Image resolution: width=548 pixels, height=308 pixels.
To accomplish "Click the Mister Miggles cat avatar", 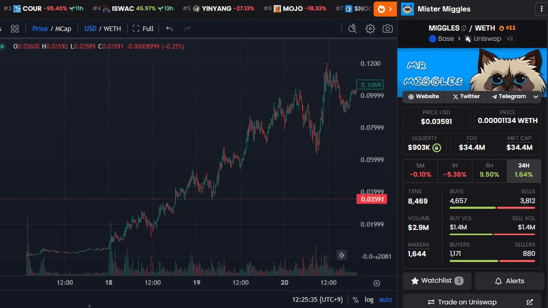I will click(407, 9).
